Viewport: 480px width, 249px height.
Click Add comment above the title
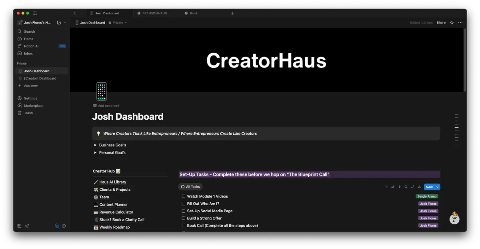(106, 106)
